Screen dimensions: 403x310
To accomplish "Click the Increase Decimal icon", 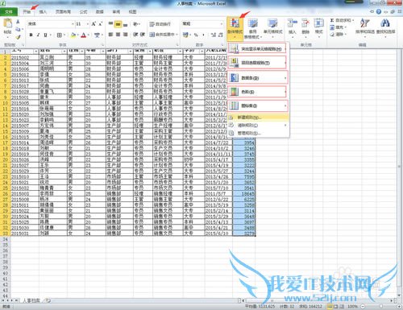I will click(214, 35).
